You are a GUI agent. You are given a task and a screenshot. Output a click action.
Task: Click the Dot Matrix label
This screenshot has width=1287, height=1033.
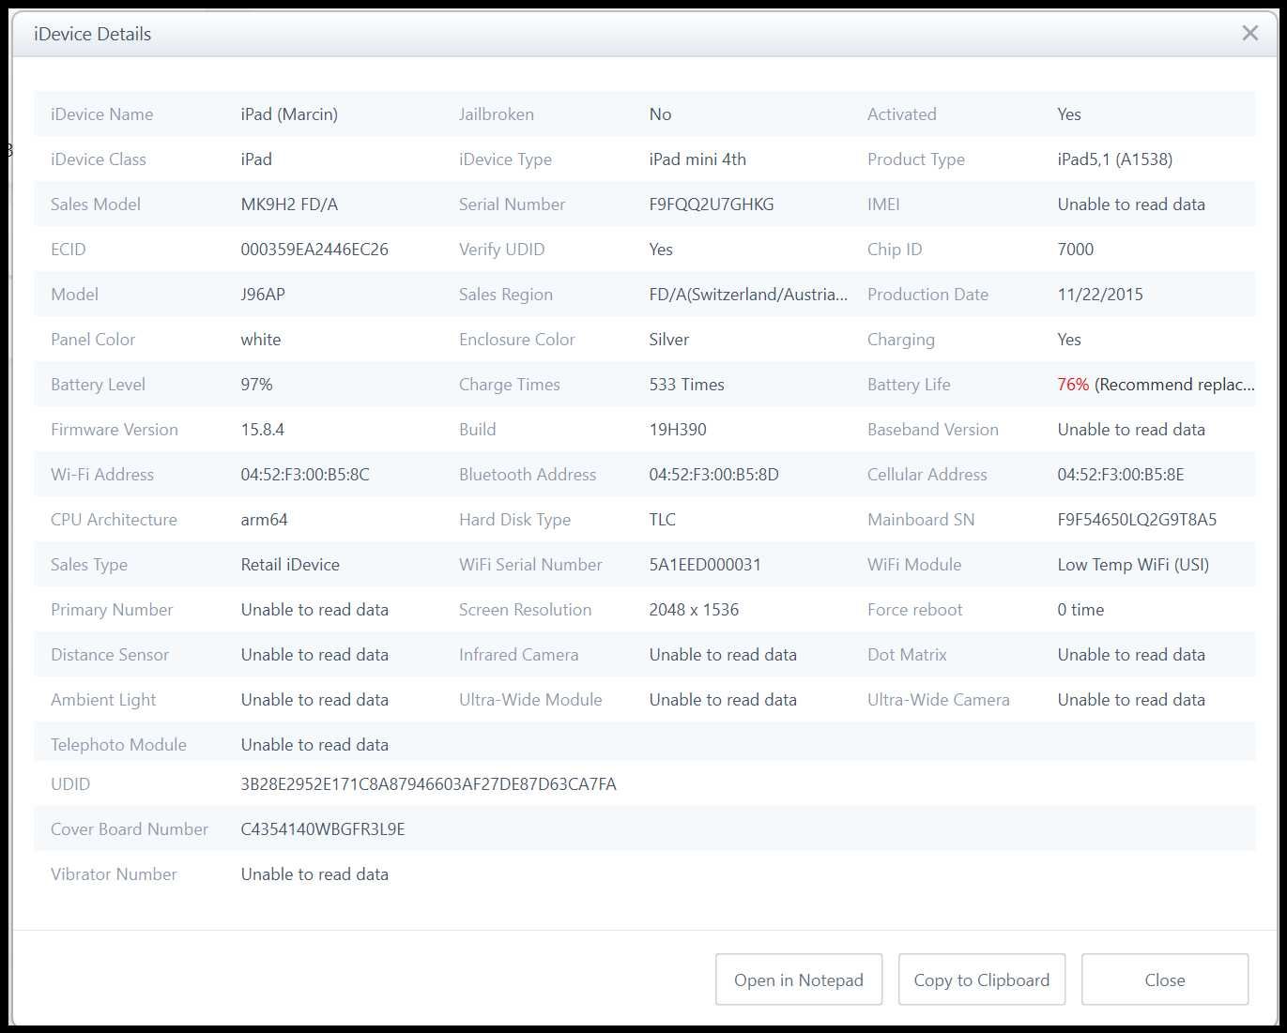click(907, 655)
